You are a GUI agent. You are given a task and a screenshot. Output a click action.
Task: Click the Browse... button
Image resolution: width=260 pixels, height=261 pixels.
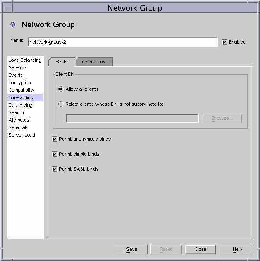click(x=223, y=119)
